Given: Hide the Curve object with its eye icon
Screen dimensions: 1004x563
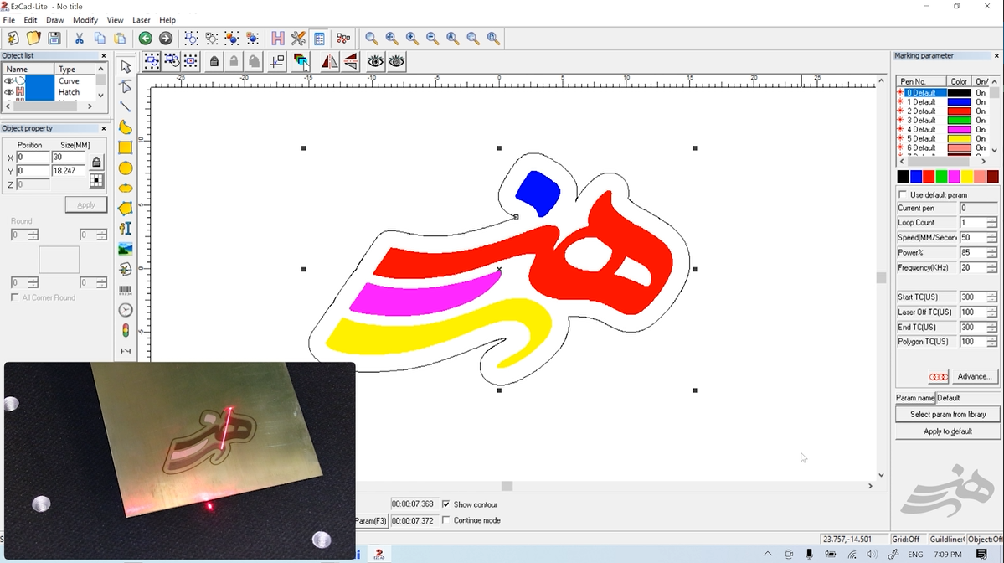Looking at the screenshot, I should coord(9,81).
